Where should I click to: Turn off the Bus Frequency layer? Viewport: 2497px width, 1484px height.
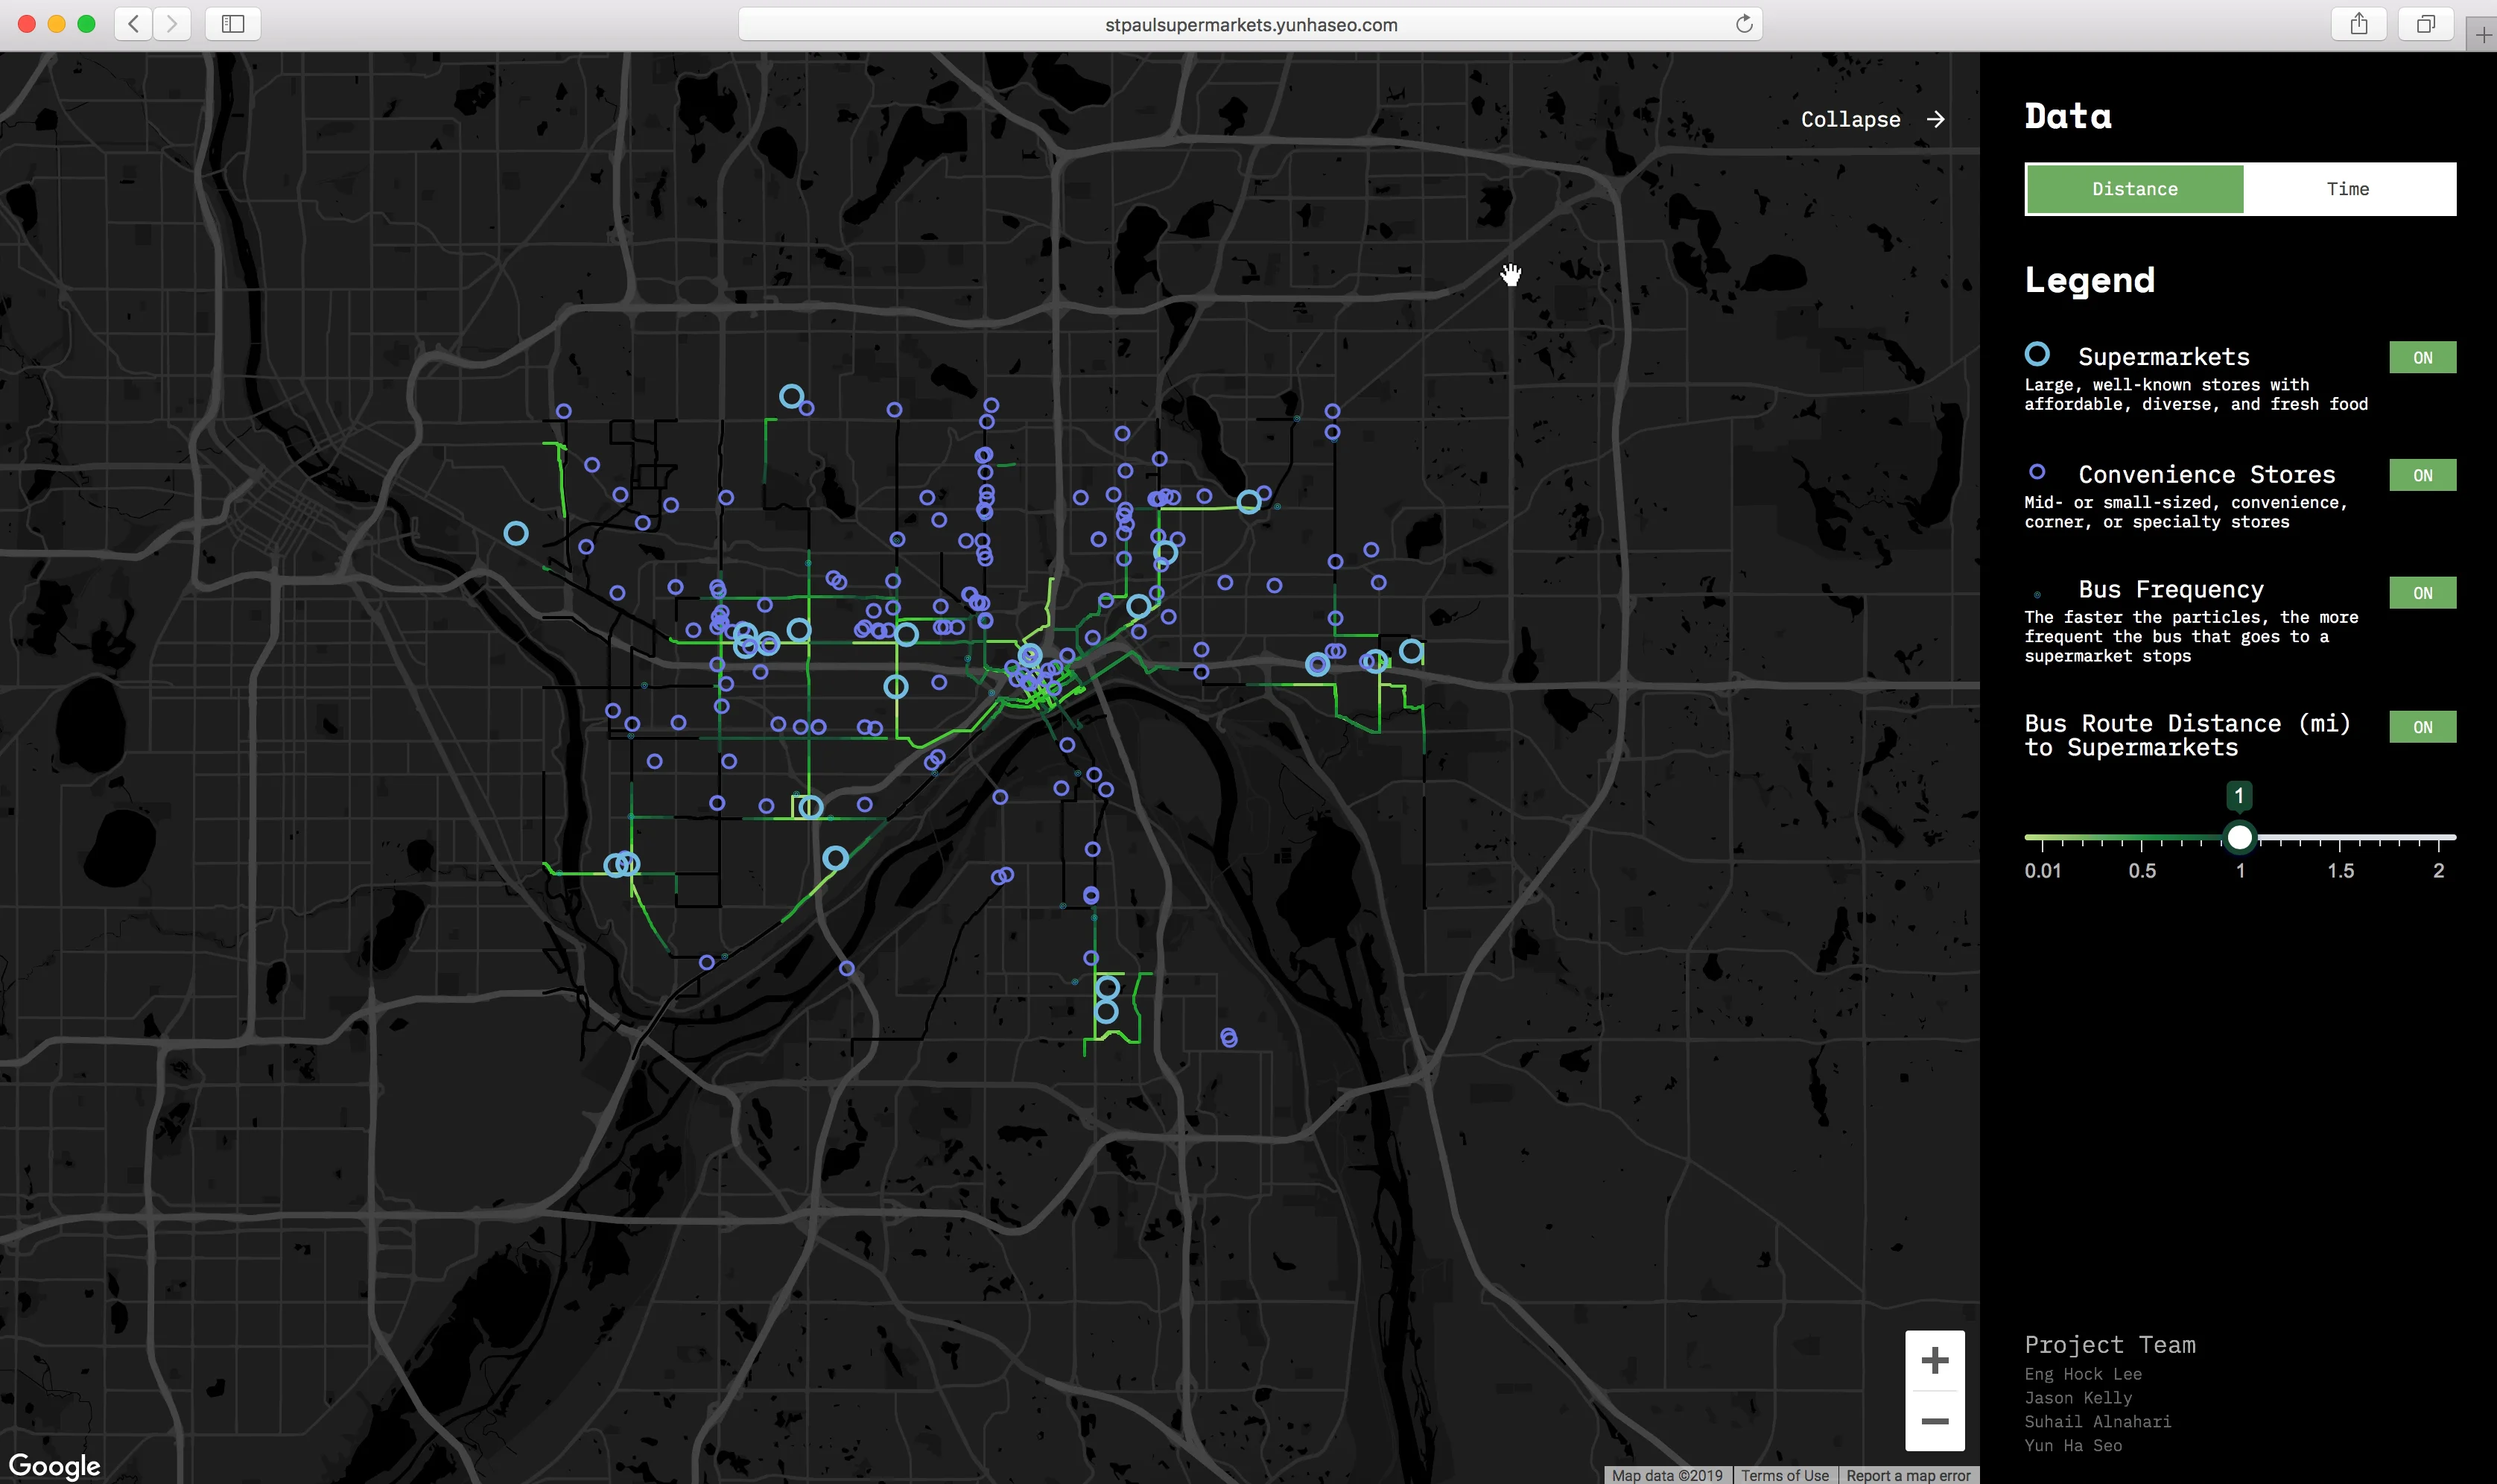[x=2422, y=593]
